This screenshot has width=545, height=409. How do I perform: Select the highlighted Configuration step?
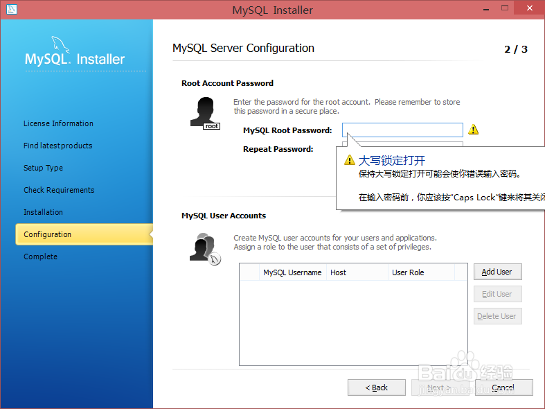click(x=84, y=234)
